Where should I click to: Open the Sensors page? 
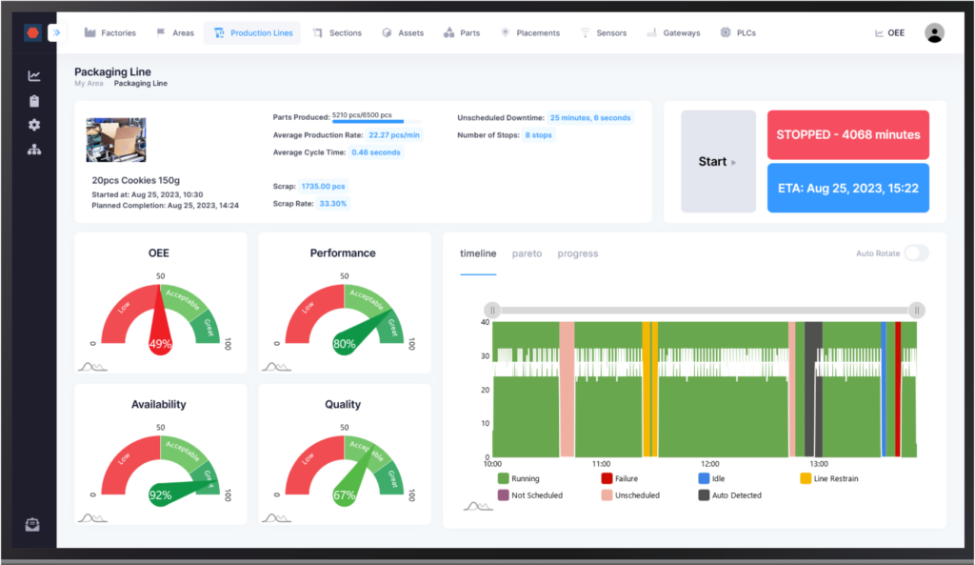[x=603, y=33]
